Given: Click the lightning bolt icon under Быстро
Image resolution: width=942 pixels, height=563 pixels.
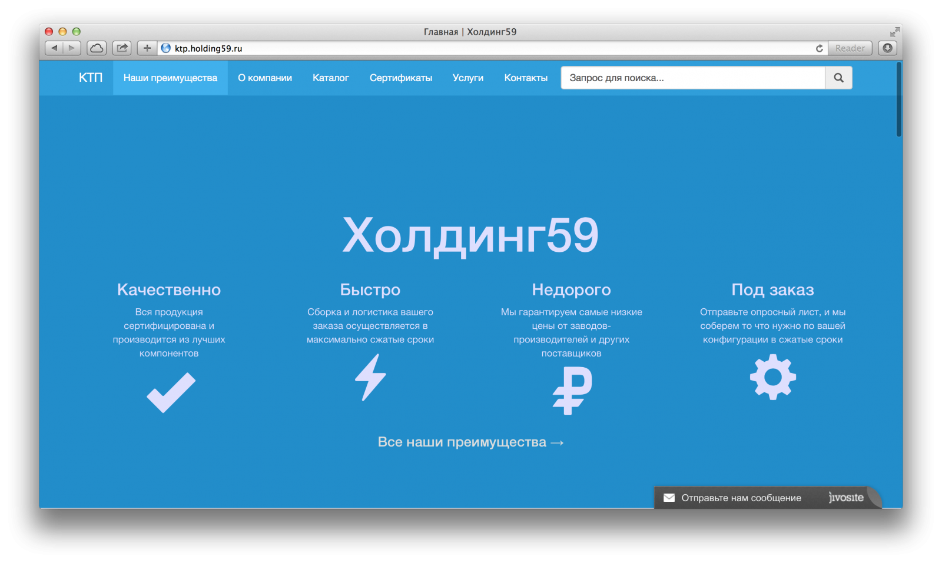Looking at the screenshot, I should (x=370, y=377).
